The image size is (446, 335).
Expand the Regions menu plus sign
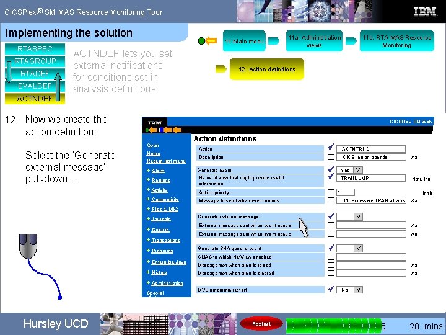[x=148, y=180]
